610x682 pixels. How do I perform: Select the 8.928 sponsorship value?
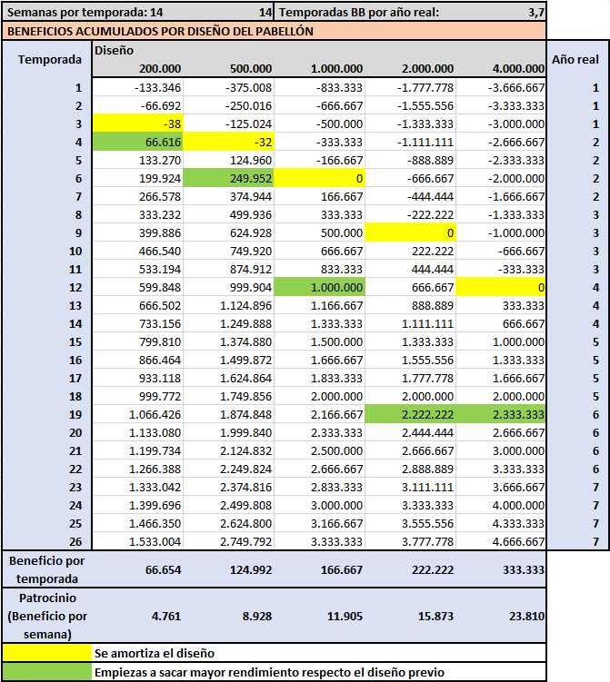257,616
